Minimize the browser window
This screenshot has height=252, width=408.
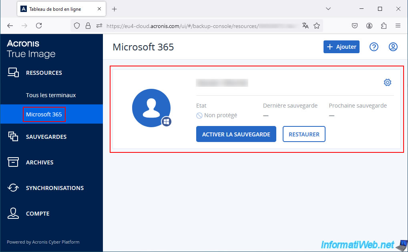362,9
